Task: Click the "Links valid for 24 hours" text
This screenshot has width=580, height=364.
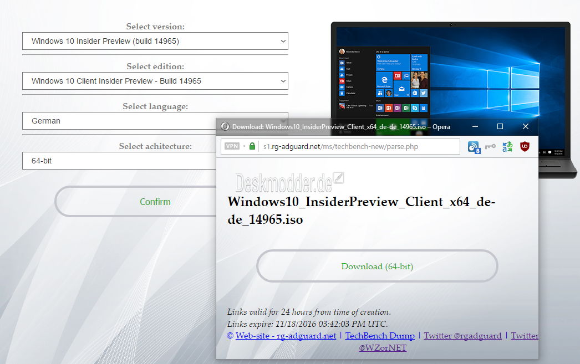Action: pos(309,312)
